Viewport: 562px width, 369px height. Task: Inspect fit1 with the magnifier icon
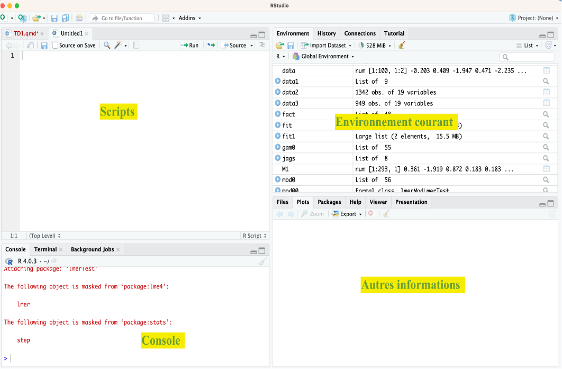tap(546, 136)
